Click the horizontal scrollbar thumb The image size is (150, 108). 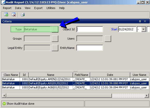tap(59, 95)
